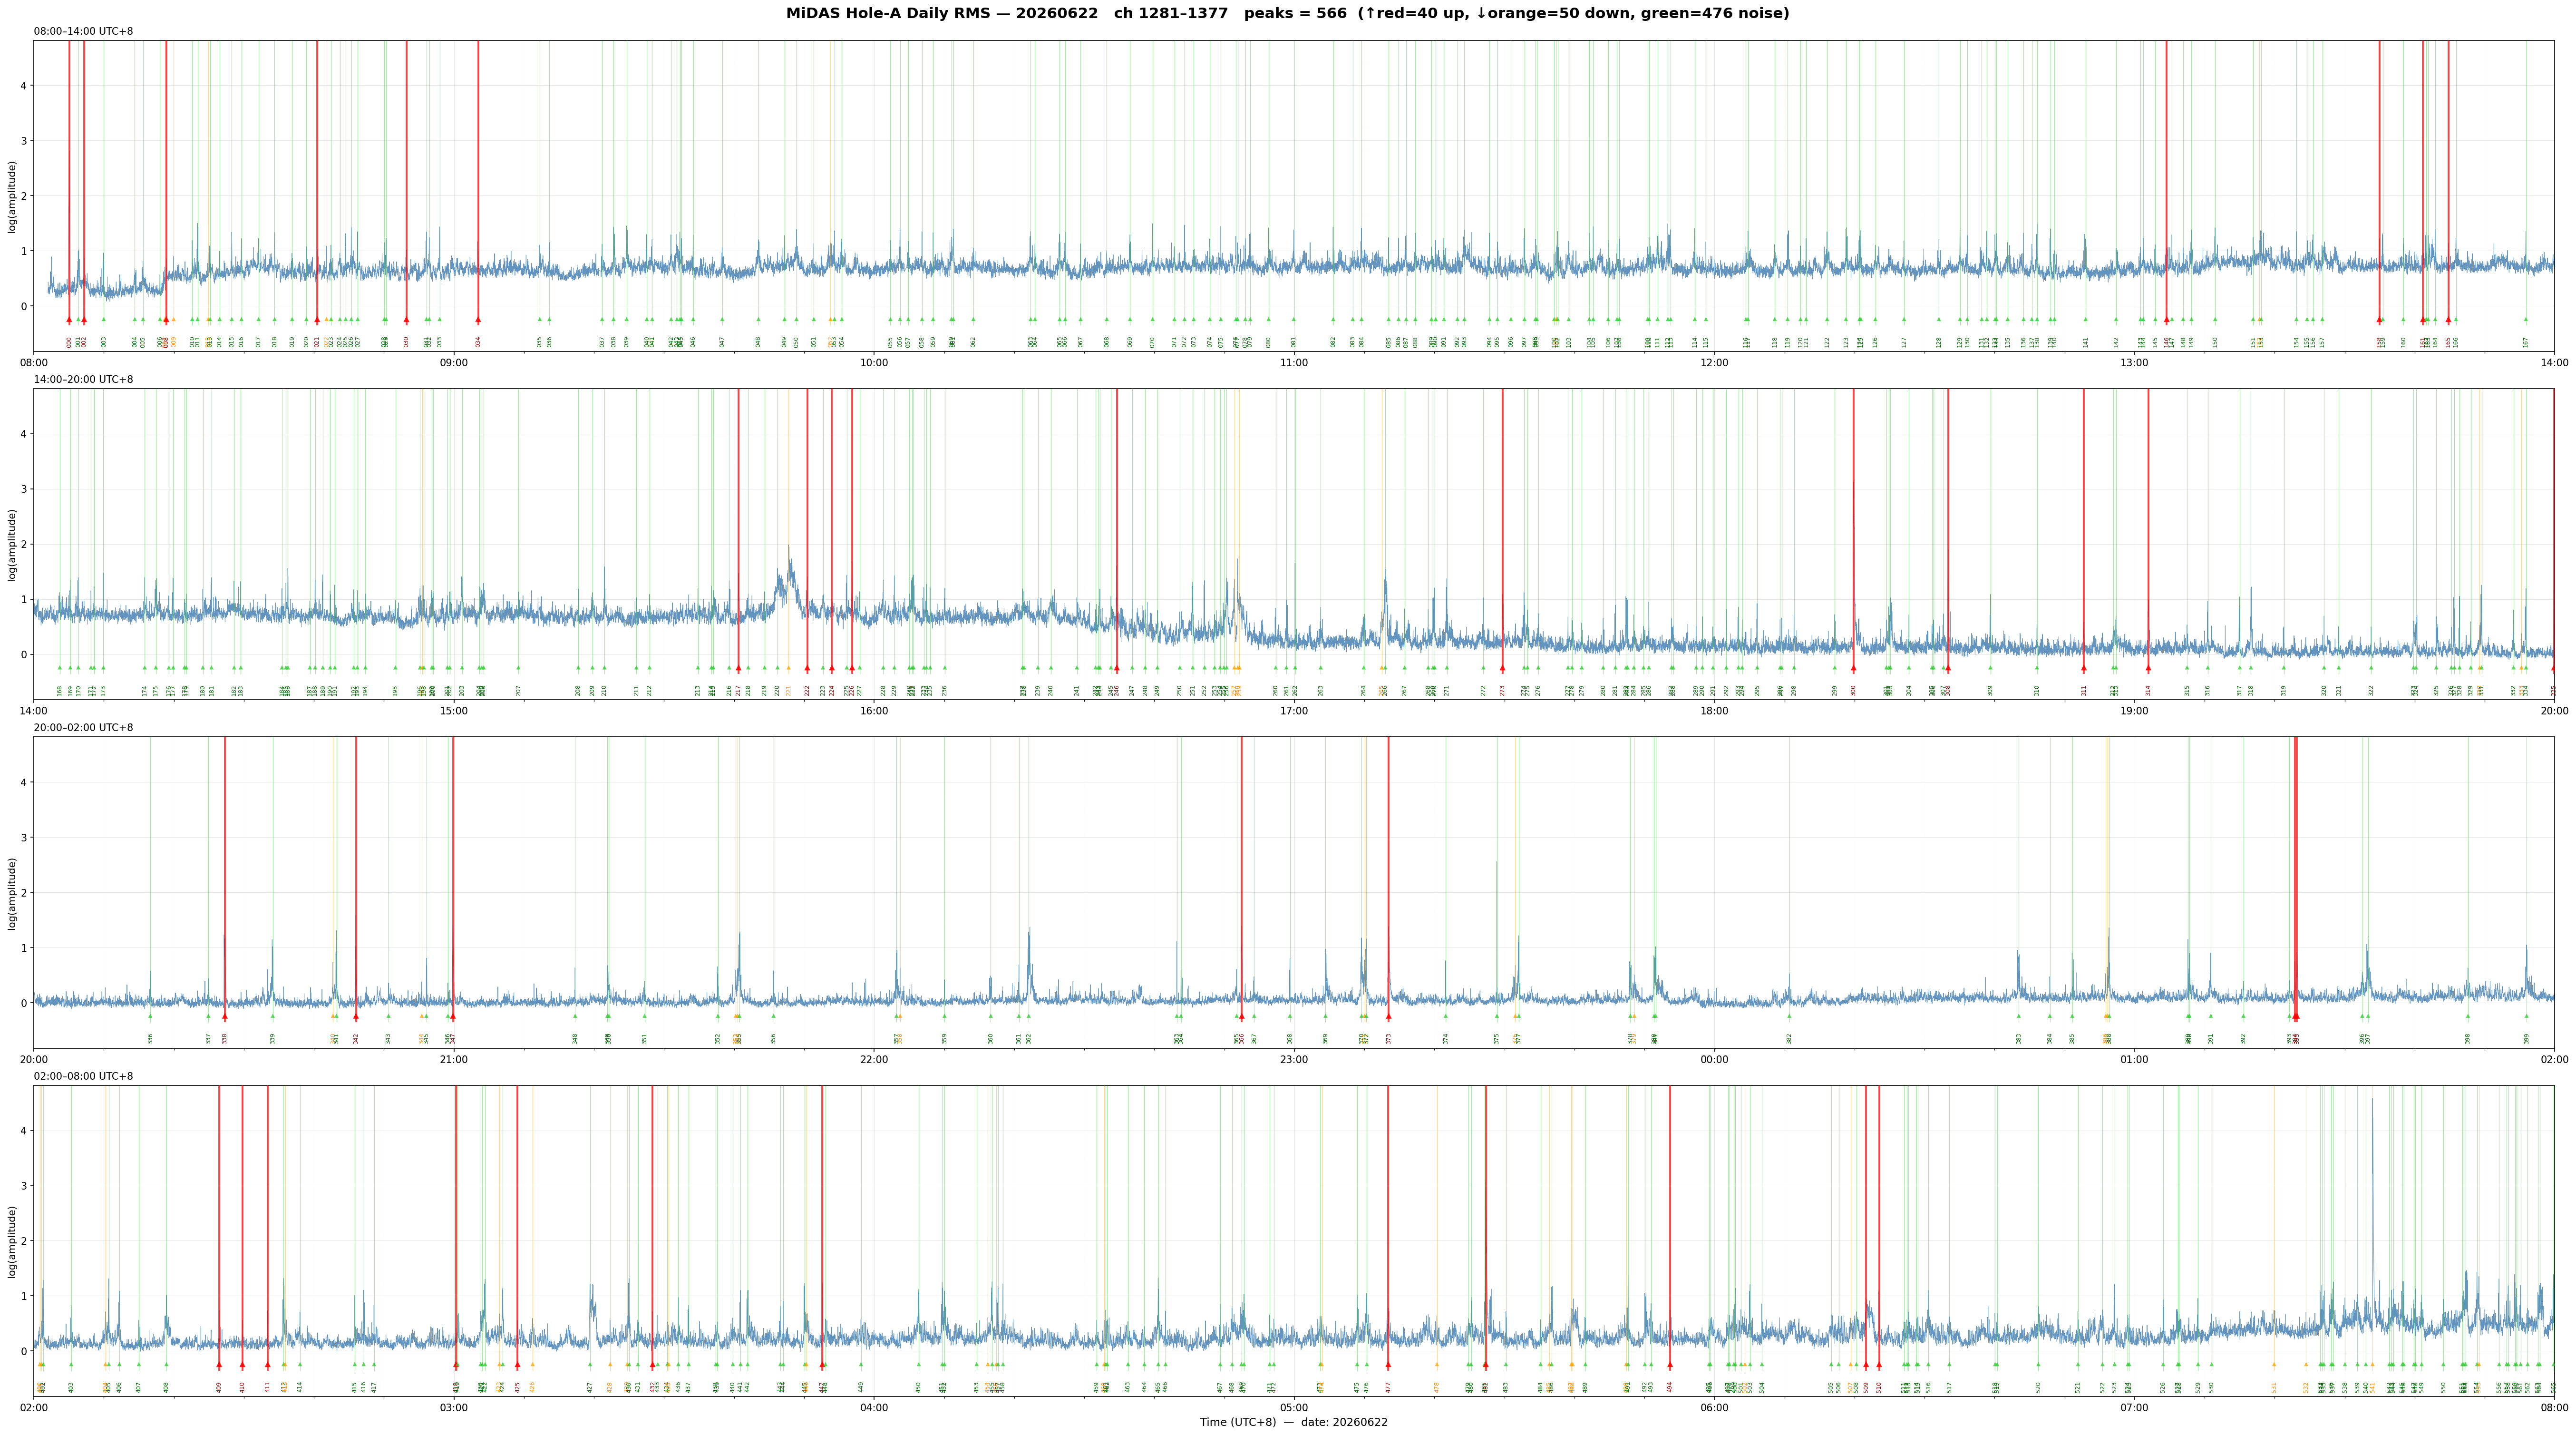Image resolution: width=2576 pixels, height=1435 pixels.
Task: Click the 16:00 time tick label
Action: coord(874,711)
